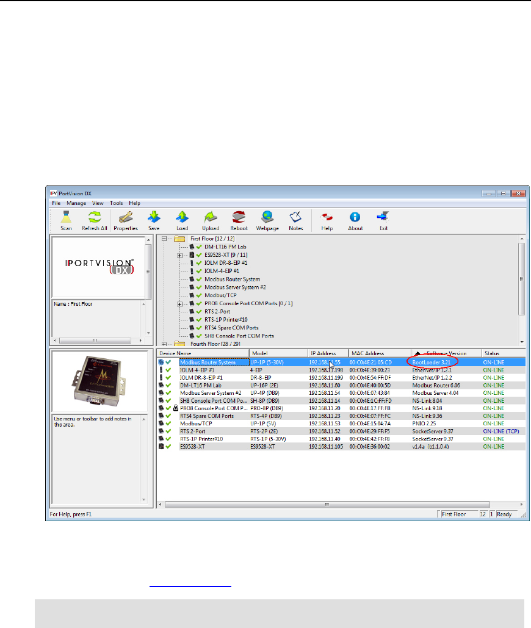Click device icon of ES9528-XT list row

(x=161, y=446)
